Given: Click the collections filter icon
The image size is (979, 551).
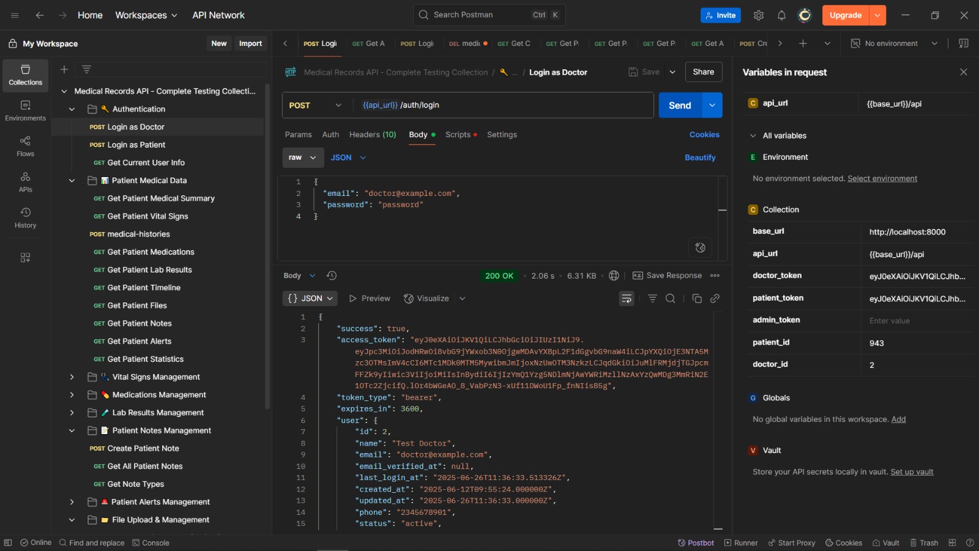Looking at the screenshot, I should tap(86, 69).
